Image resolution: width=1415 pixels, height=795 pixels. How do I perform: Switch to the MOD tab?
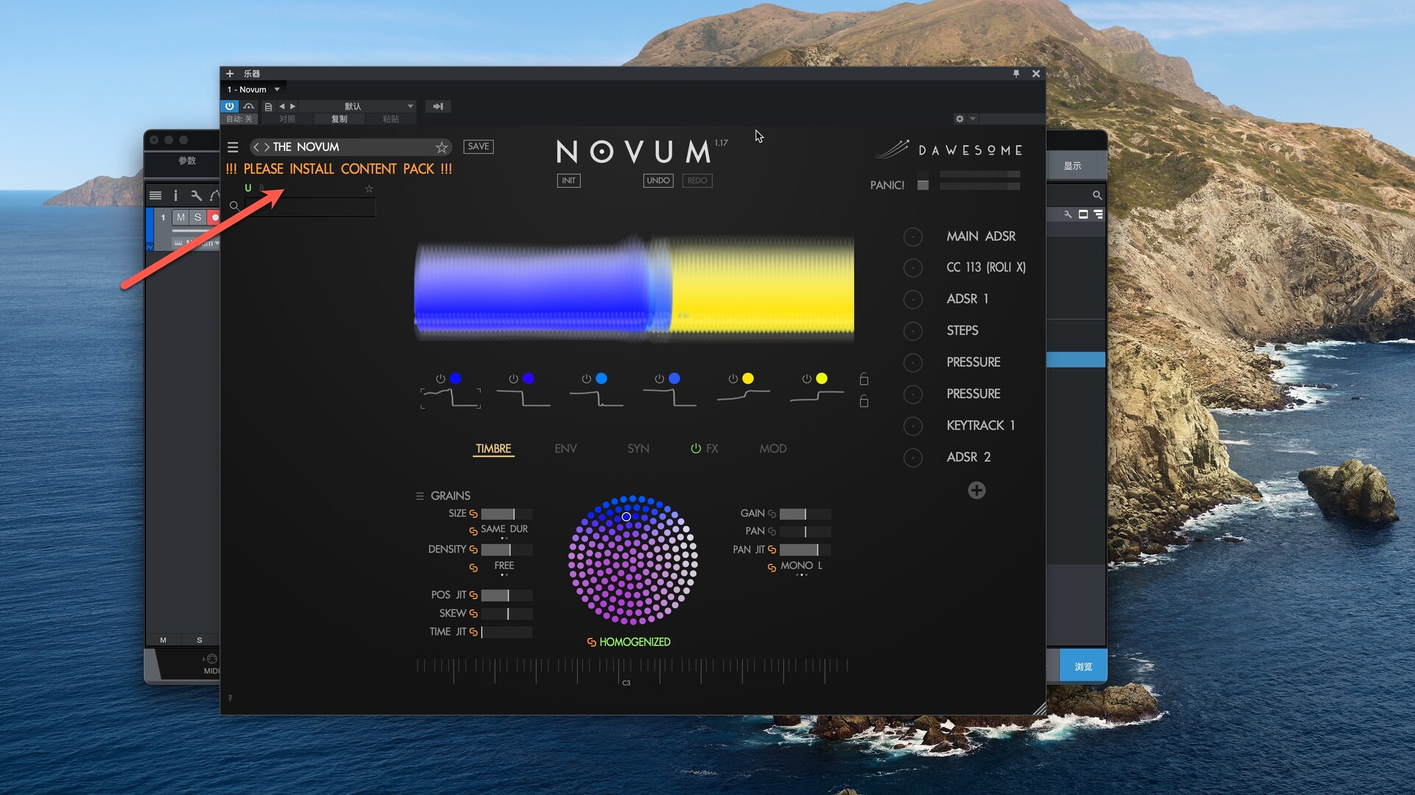pyautogui.click(x=772, y=448)
